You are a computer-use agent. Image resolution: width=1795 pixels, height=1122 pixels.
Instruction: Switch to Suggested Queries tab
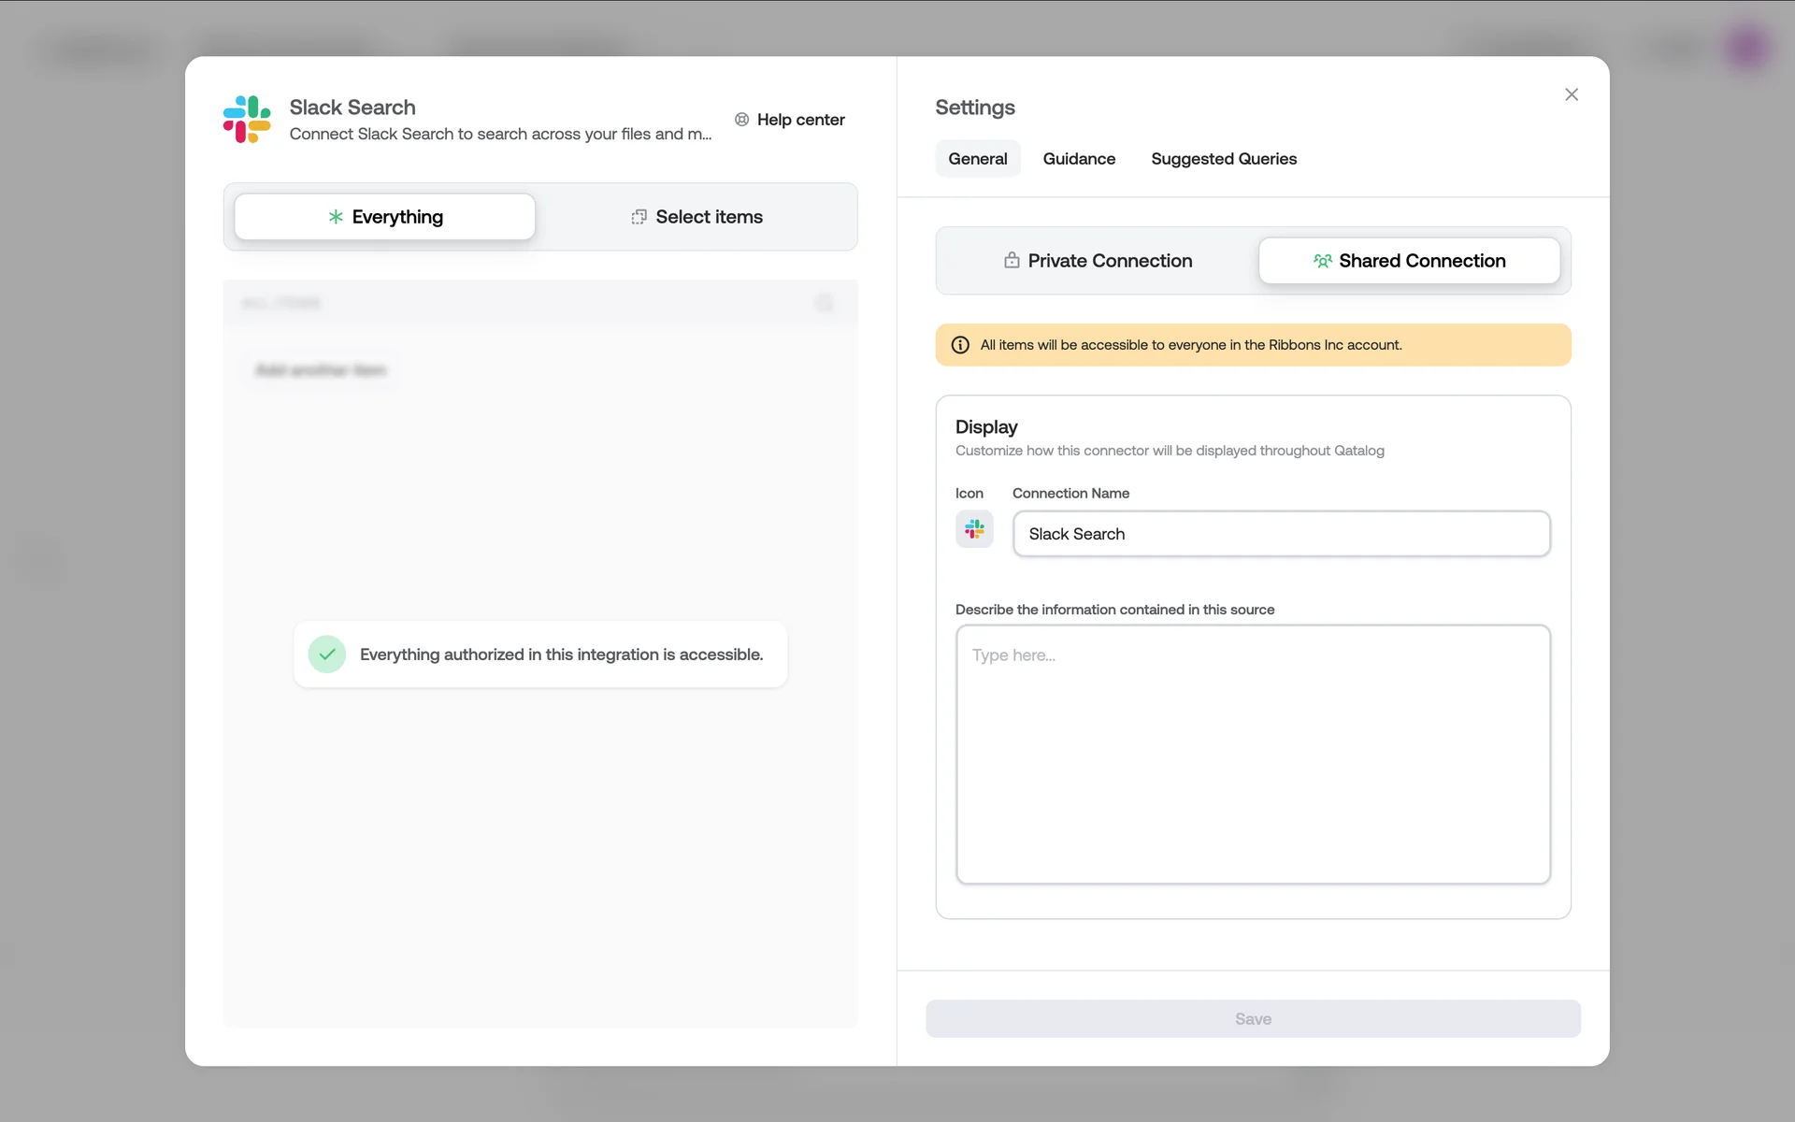click(x=1223, y=159)
